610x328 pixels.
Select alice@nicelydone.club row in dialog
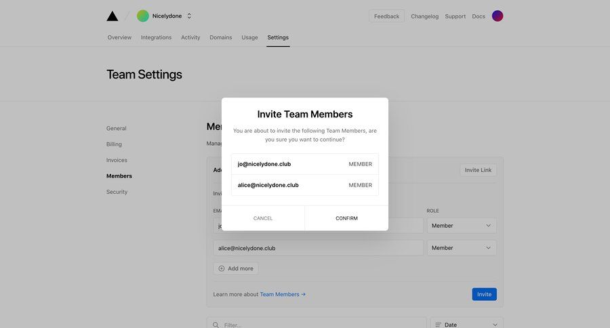click(x=305, y=185)
